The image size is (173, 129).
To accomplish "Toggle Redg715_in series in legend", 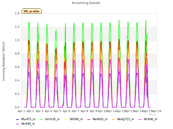I will point(123,119).
